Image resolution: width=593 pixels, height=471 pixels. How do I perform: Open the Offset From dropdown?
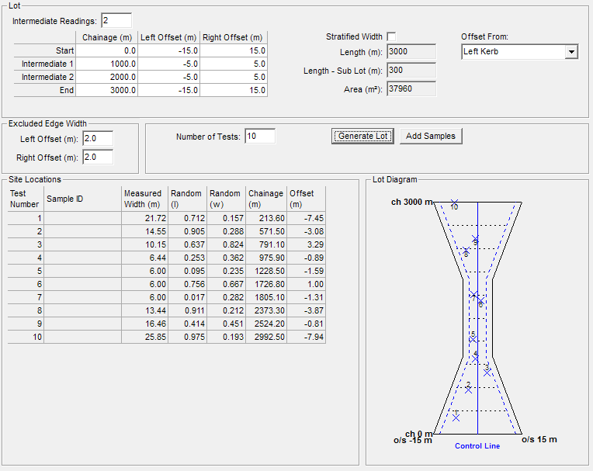coord(571,52)
